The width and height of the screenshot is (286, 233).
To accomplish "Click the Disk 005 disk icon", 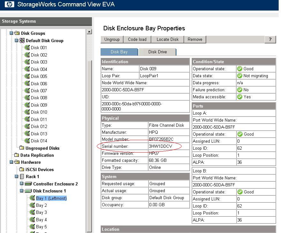I will pyautogui.click(x=27, y=76).
